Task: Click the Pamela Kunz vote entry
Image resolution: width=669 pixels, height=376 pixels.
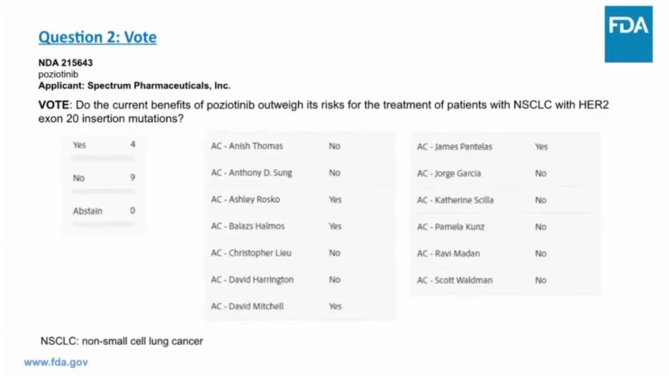Action: coord(505,227)
